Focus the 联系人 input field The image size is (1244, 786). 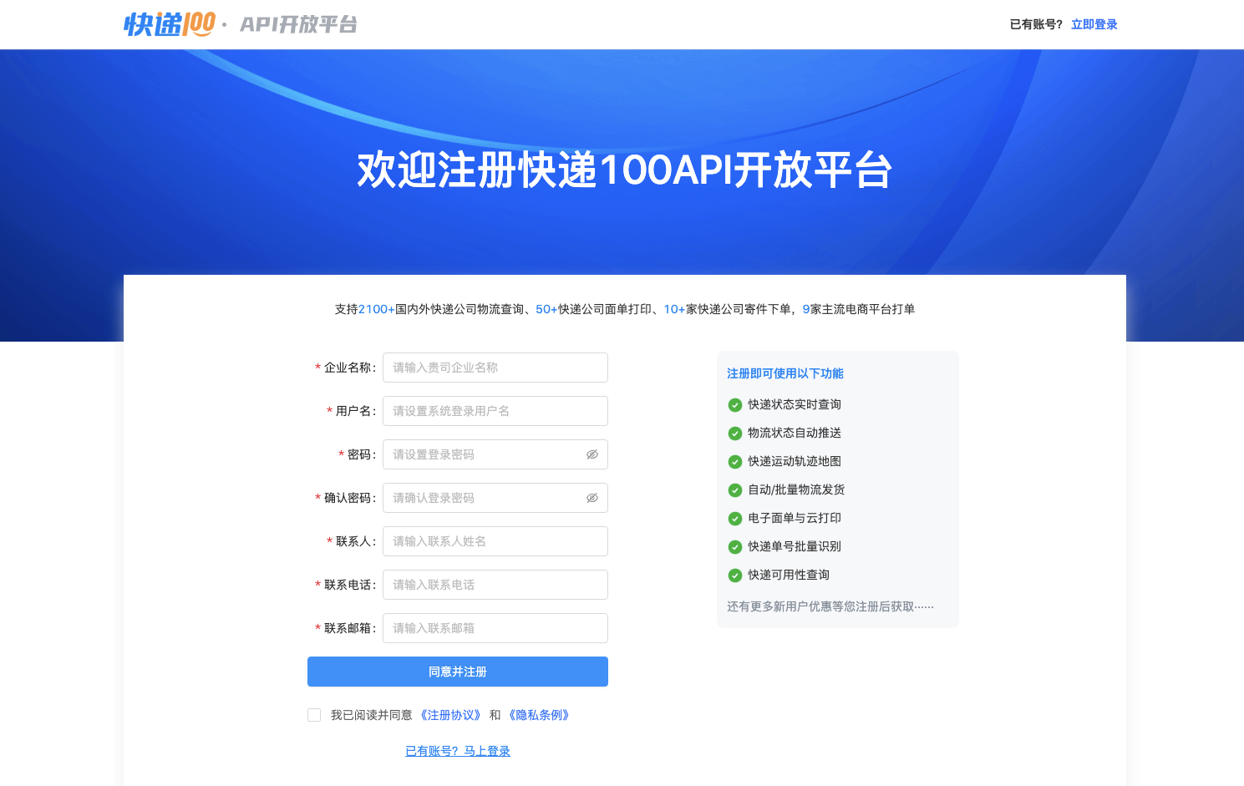(495, 541)
